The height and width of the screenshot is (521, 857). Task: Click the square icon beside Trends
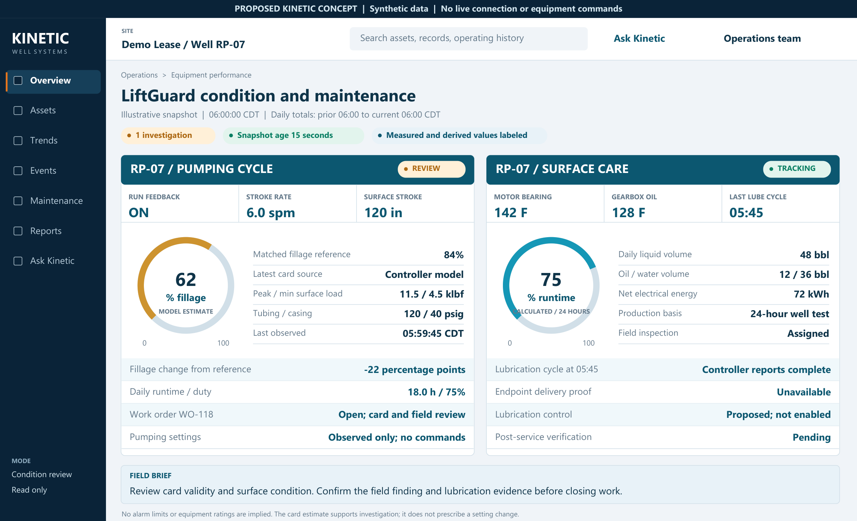click(18, 141)
